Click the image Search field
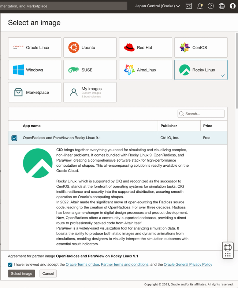Screen dimensions: 238x288 click(x=201, y=114)
